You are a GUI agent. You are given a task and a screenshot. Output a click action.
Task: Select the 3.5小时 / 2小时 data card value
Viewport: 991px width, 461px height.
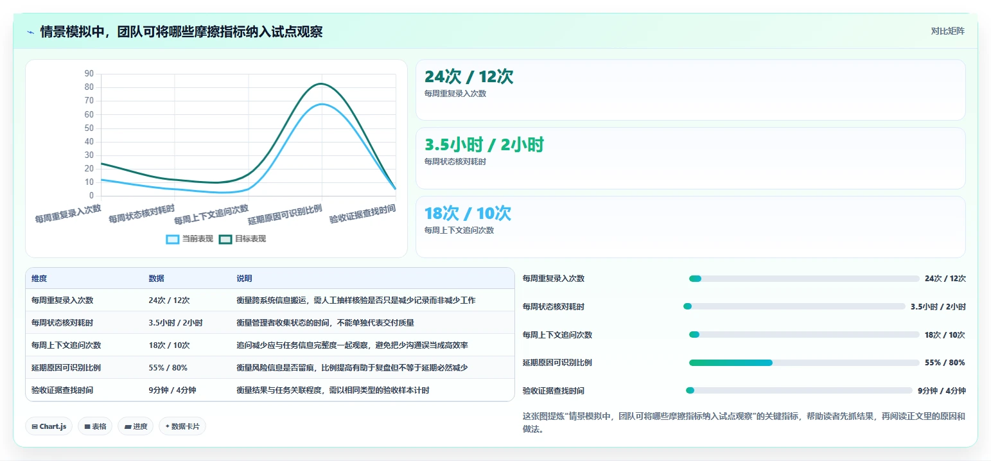click(484, 145)
